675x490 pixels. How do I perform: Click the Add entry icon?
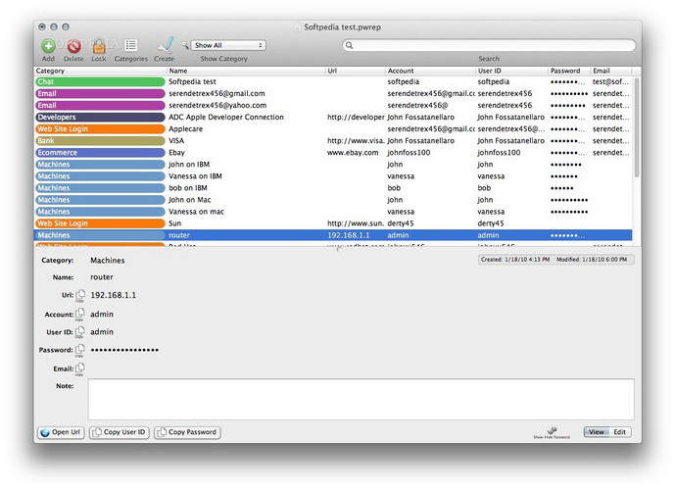[48, 45]
